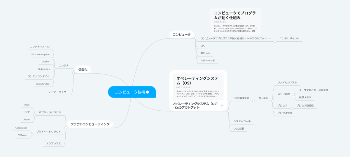The height and width of the screenshot is (157, 350).
Task: Open link arrow beside オペレーティングシステム(OS) - Knのアウトプット
Action: point(222,106)
